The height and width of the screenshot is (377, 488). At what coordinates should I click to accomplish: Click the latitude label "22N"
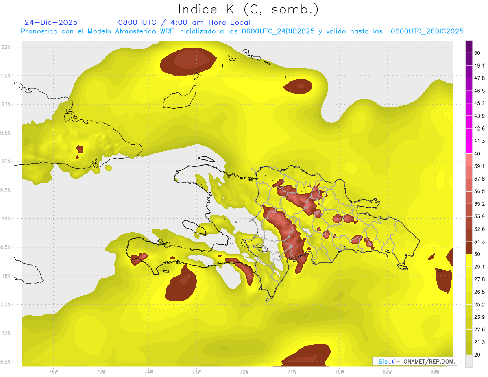coord(6,47)
